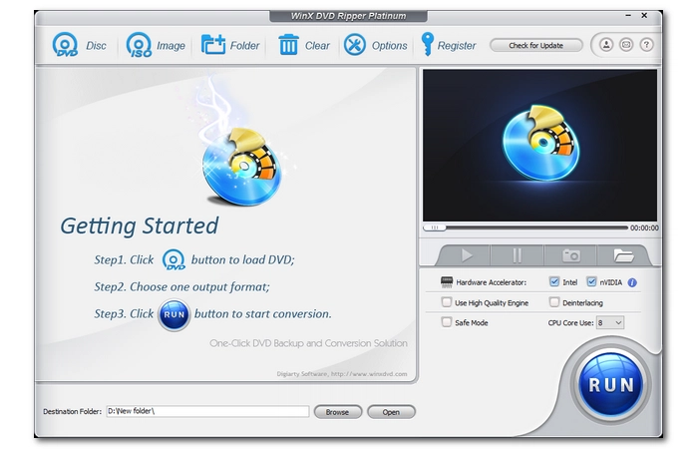Play the preview video
The width and height of the screenshot is (698, 449).
coord(466,255)
